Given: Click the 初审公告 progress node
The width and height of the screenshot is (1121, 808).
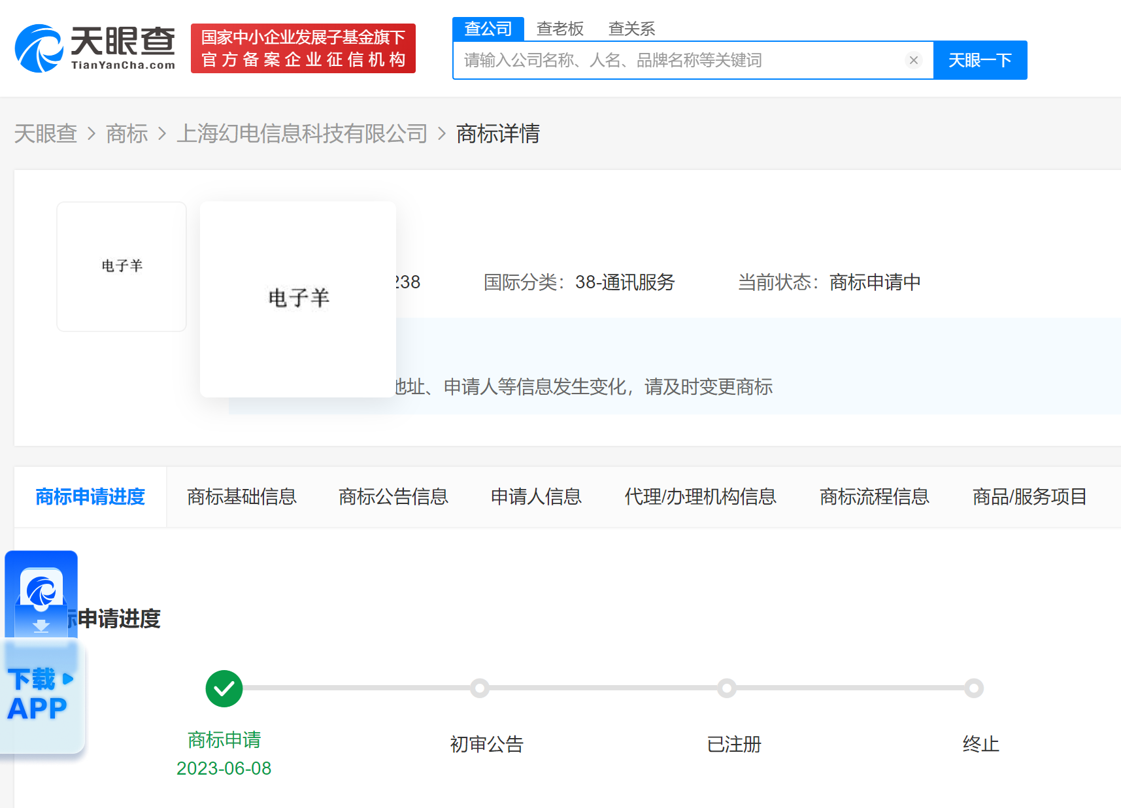Looking at the screenshot, I should coord(480,688).
